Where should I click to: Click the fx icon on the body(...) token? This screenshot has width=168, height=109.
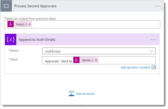pyautogui.click(x=11, y=24)
